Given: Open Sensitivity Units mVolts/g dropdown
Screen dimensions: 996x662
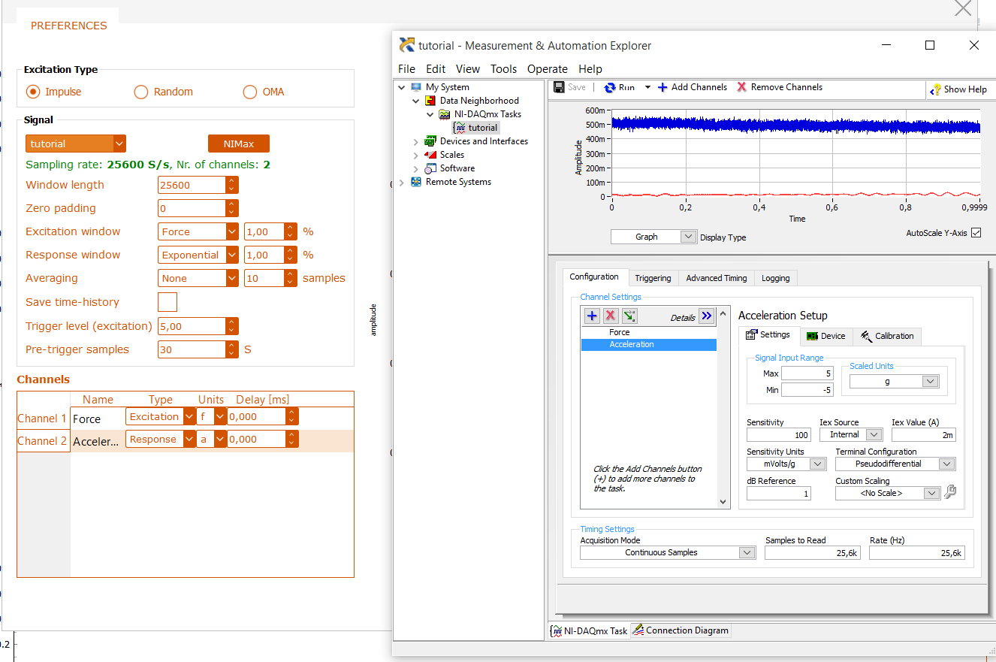Looking at the screenshot, I should [817, 464].
